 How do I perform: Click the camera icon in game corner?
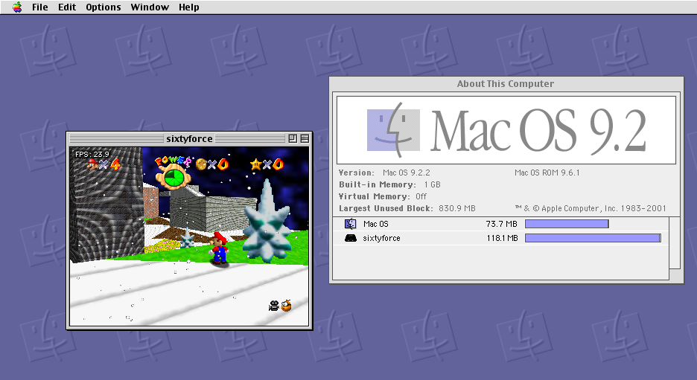(x=274, y=306)
